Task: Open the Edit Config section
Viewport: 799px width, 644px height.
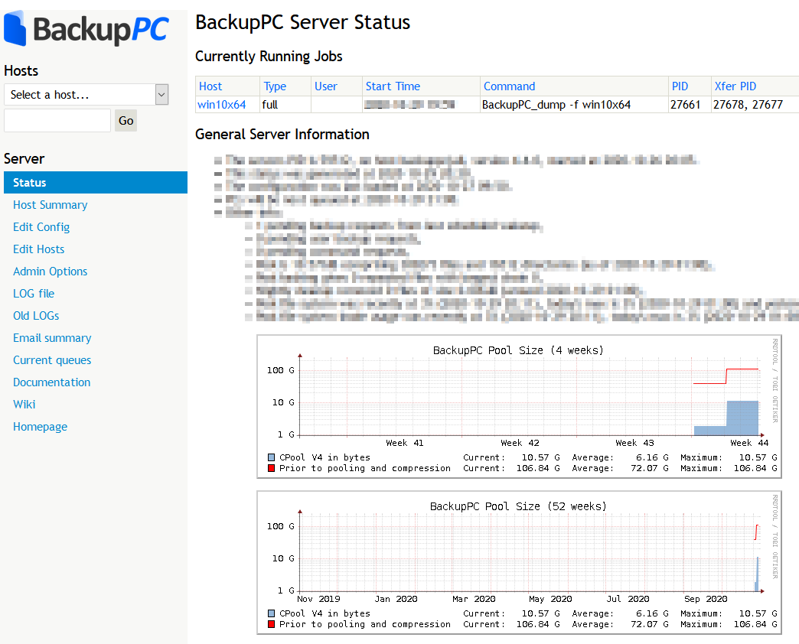Action: point(41,226)
